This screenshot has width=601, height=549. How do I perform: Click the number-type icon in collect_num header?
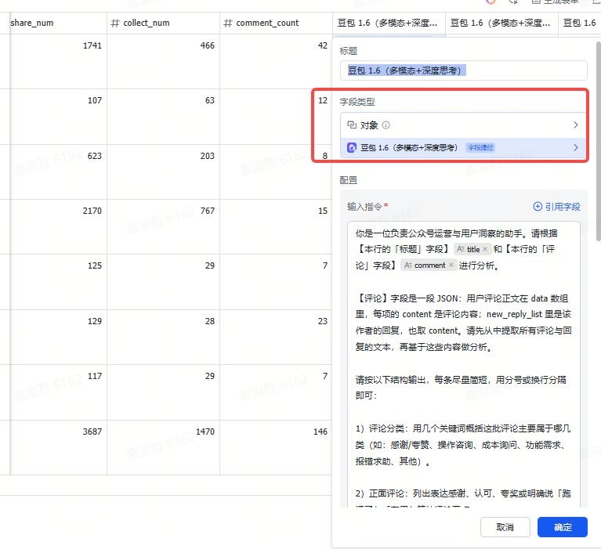(115, 23)
